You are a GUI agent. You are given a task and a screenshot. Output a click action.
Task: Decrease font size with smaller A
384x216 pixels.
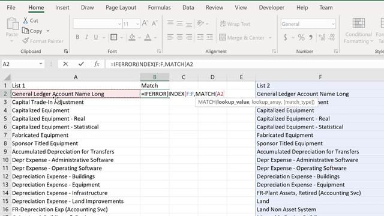pyautogui.click(x=155, y=23)
